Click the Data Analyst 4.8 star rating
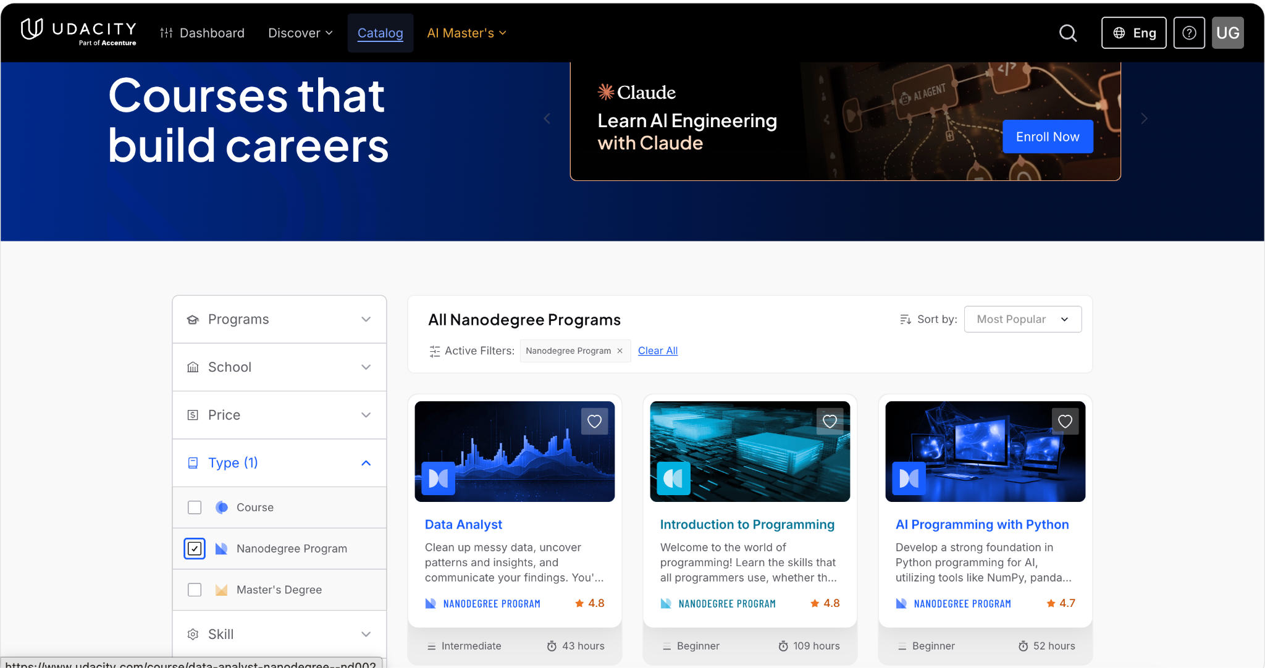 (x=590, y=603)
